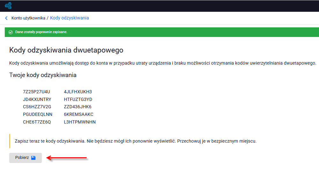Select recovery code ZZD436JHK6
This screenshot has height=170, width=319.
[x=78, y=107]
